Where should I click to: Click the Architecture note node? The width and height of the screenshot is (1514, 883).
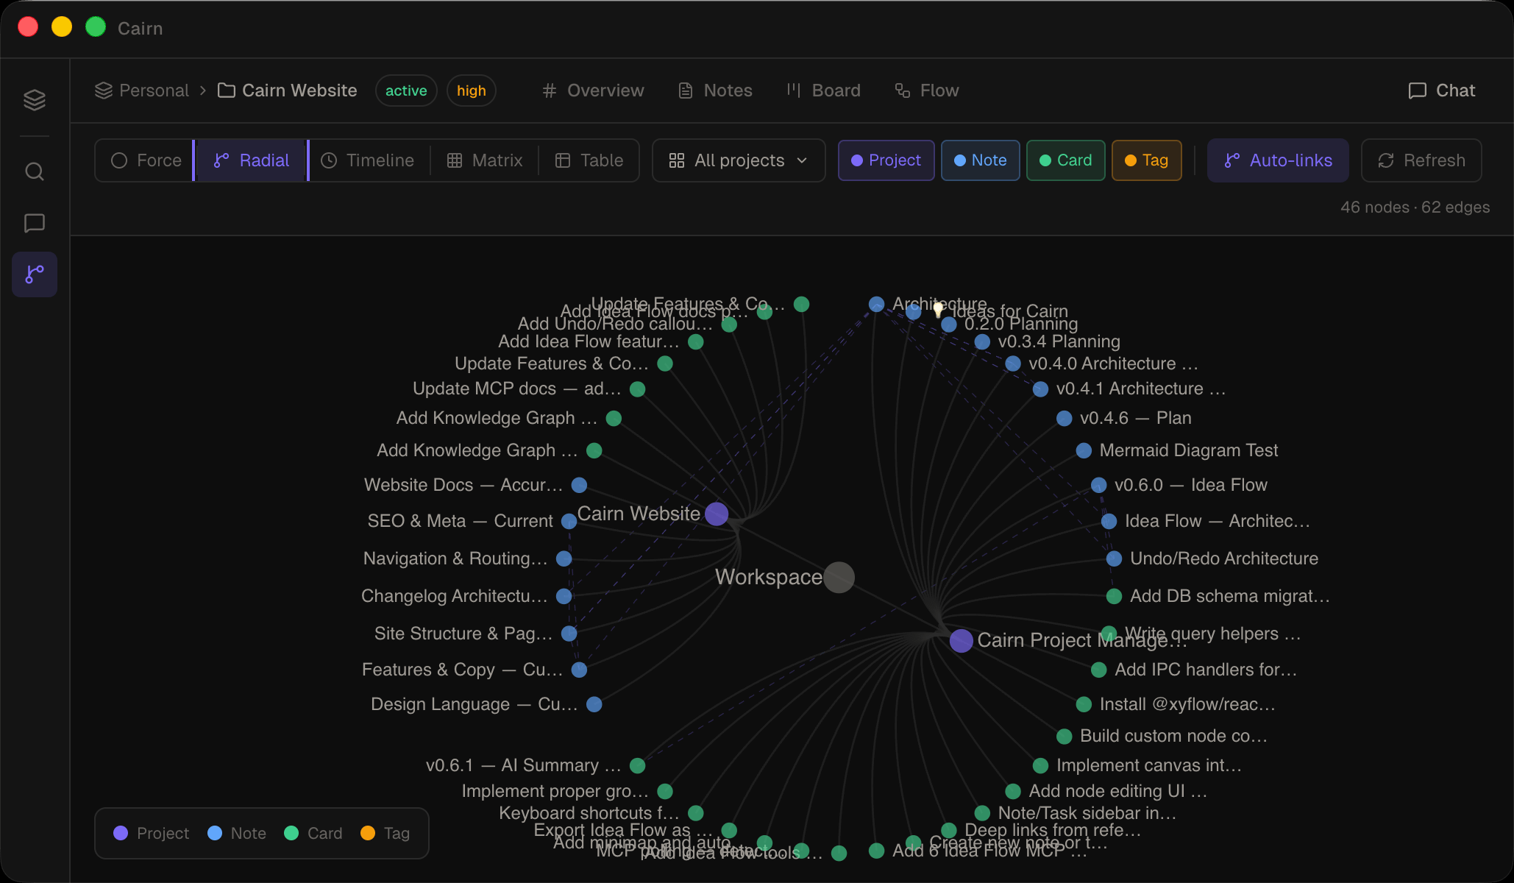point(876,304)
